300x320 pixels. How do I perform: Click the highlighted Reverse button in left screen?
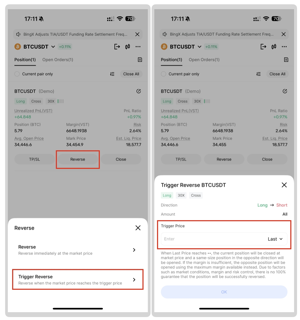point(78,159)
